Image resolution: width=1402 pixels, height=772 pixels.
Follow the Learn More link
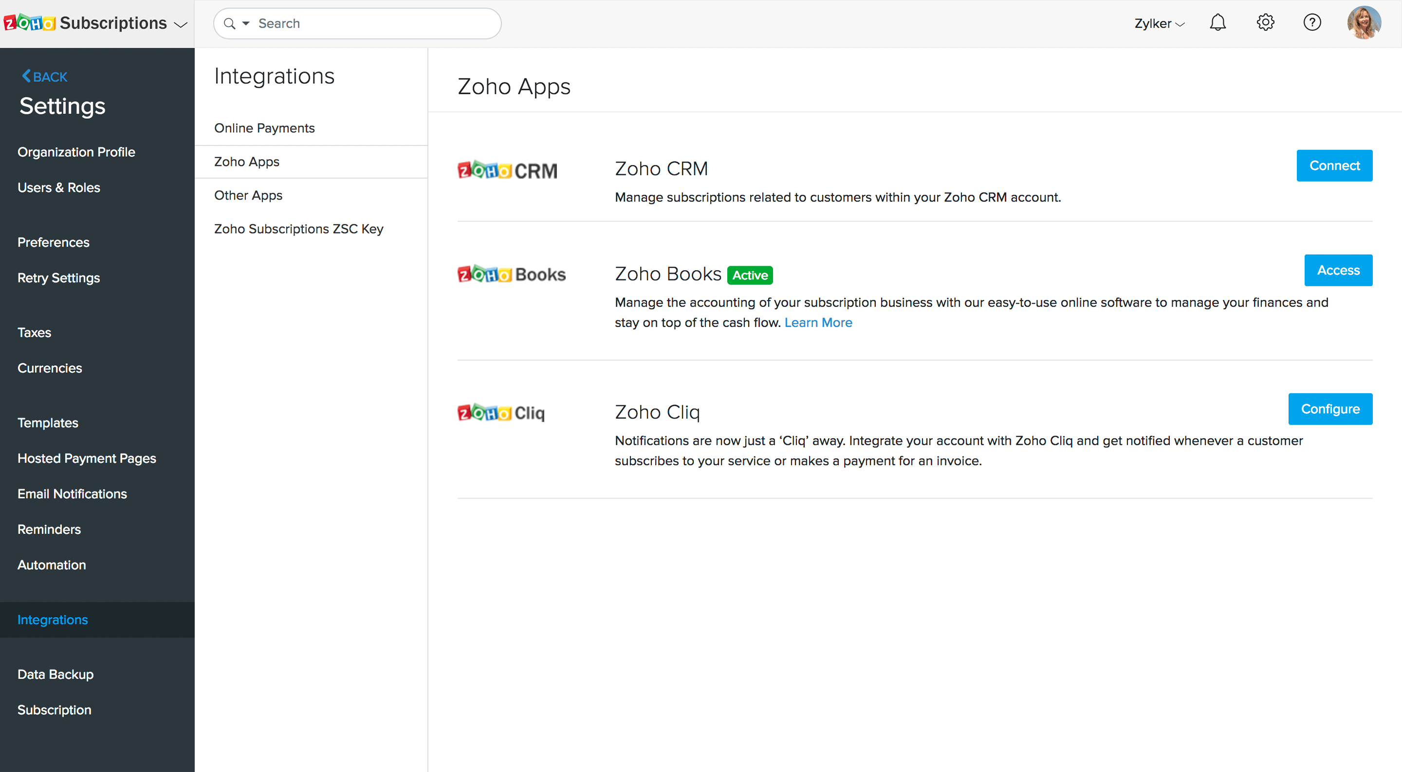pos(818,323)
